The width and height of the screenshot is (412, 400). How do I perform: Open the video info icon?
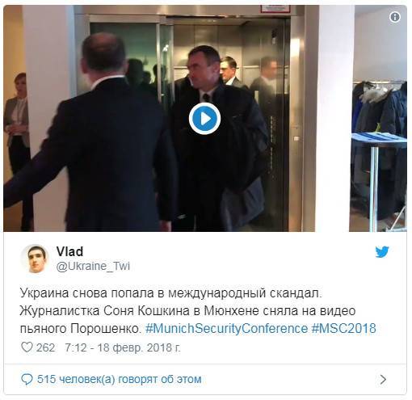395,17
